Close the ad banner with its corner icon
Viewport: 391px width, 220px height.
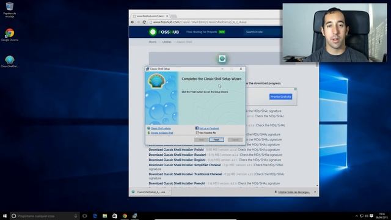click(296, 89)
